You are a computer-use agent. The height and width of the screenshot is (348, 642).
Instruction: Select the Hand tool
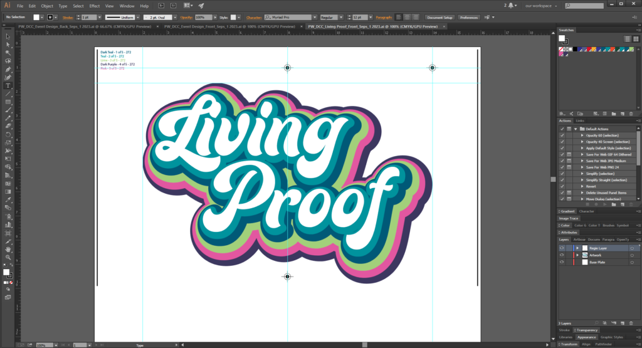tap(8, 250)
